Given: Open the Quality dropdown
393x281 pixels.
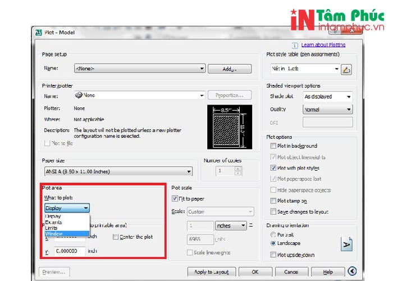Looking at the screenshot, I should click(x=327, y=109).
